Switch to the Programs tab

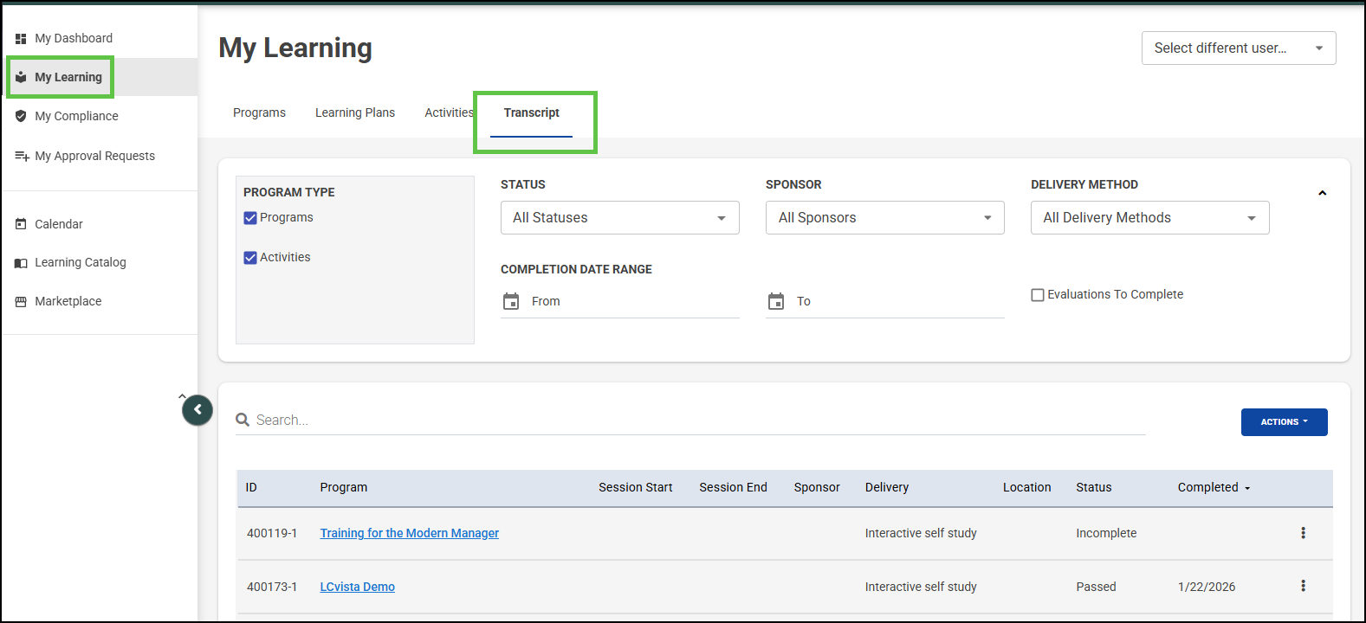(x=259, y=113)
